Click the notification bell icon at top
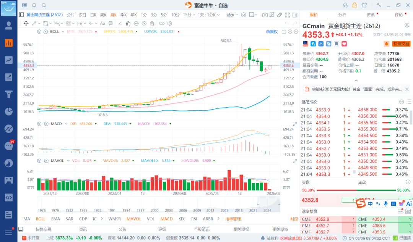This screenshot has height=242, width=413. 34,5
